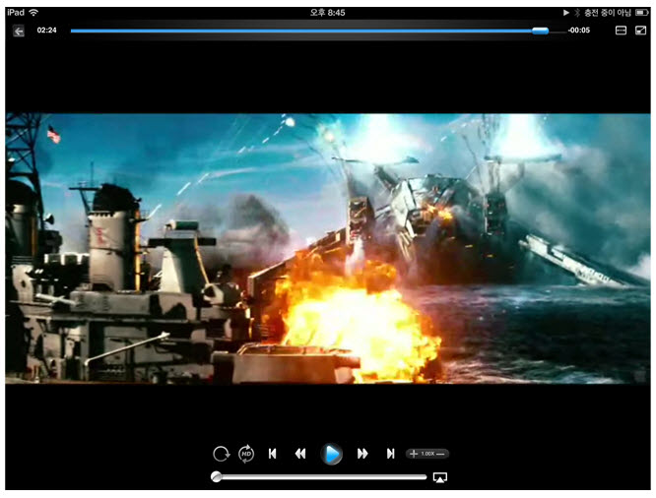Viewport: 656px width, 498px height.
Task: Tap the video frame showing the battleship
Action: tap(328, 248)
